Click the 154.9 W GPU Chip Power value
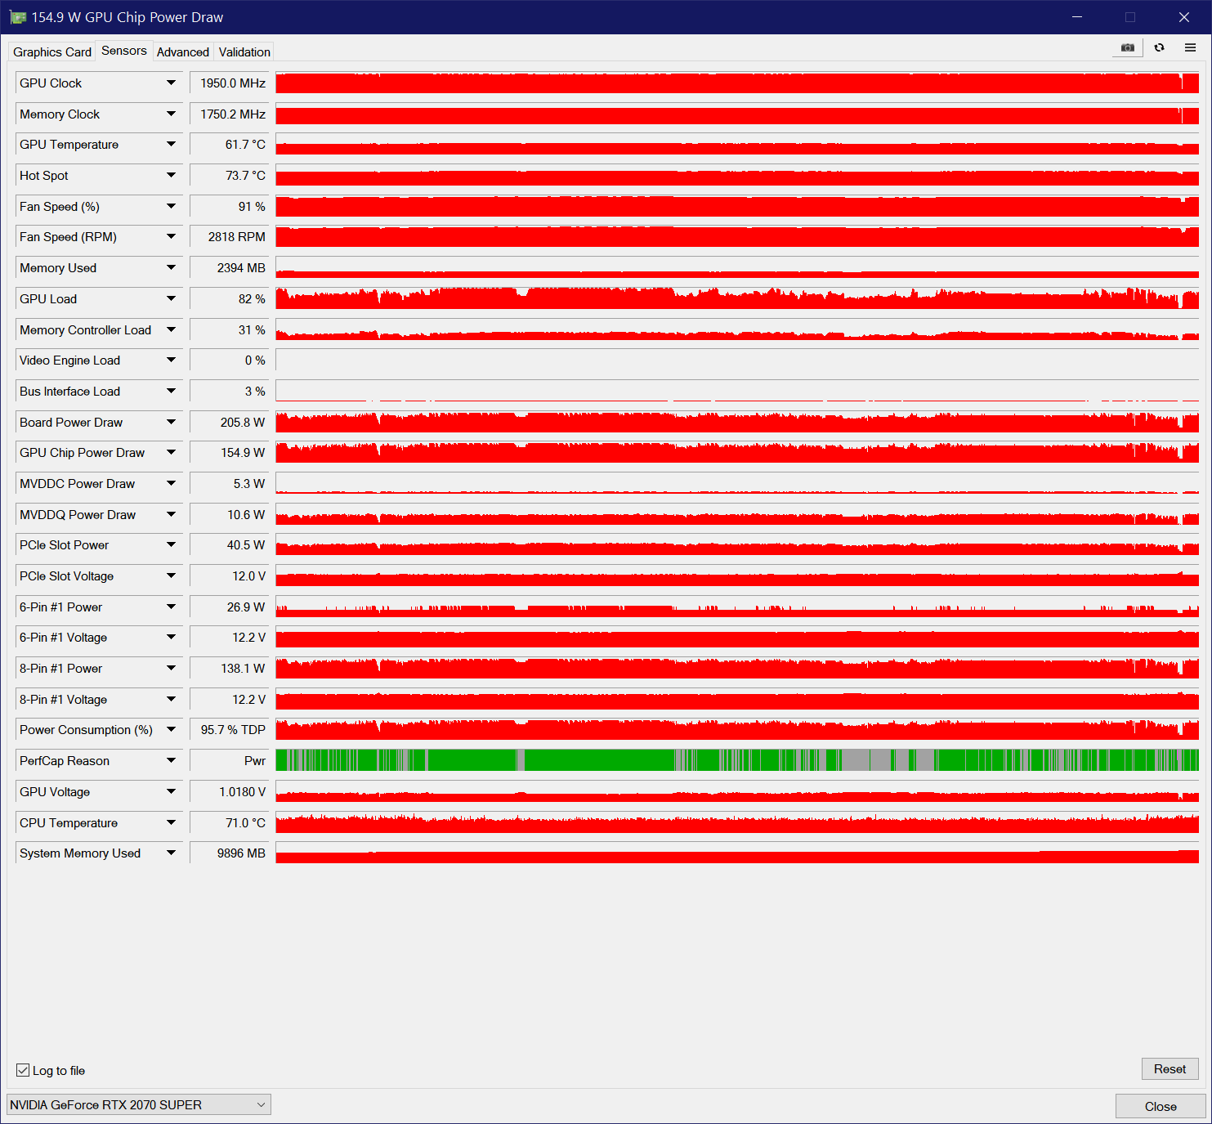 (x=229, y=453)
